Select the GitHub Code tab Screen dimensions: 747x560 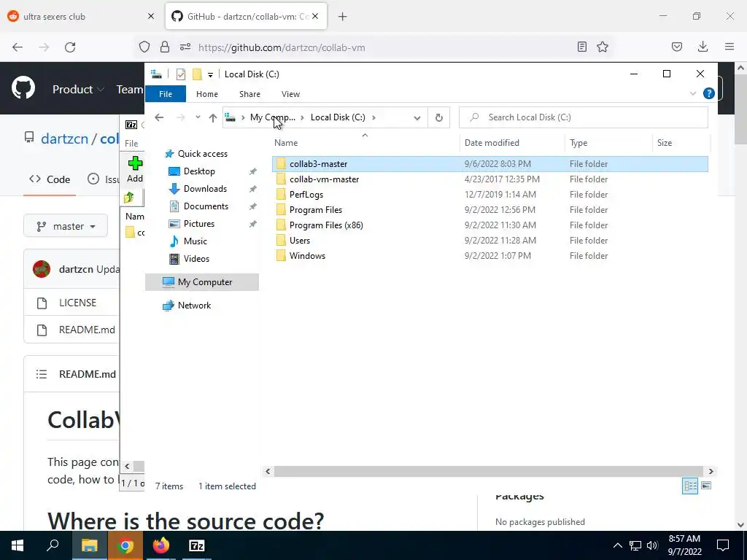50,179
